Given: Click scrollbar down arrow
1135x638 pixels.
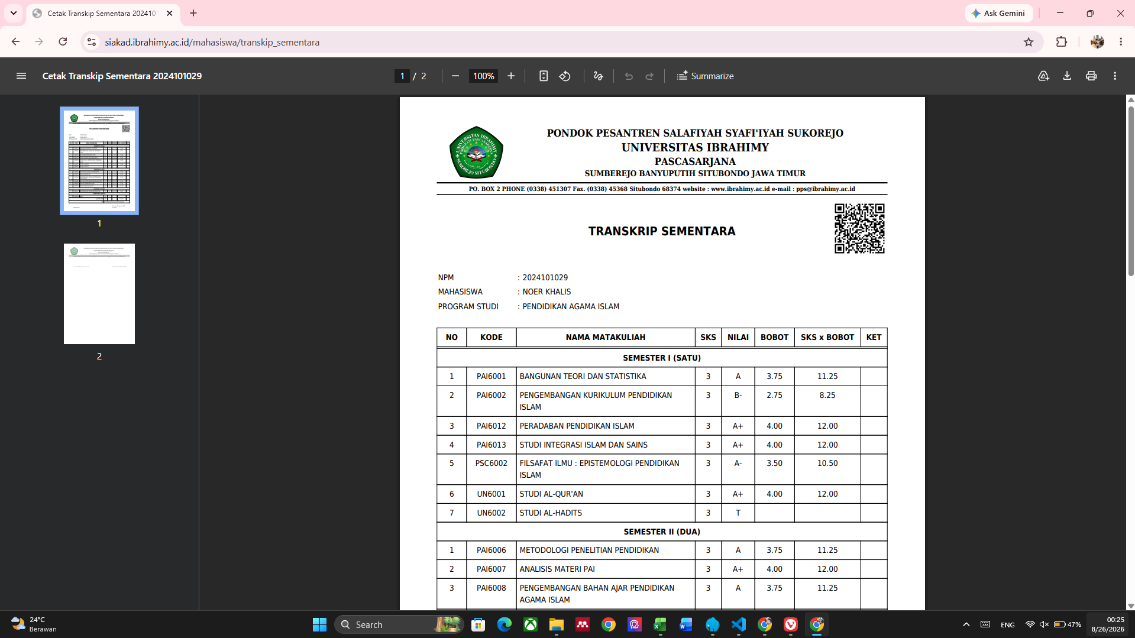Looking at the screenshot, I should [1131, 605].
